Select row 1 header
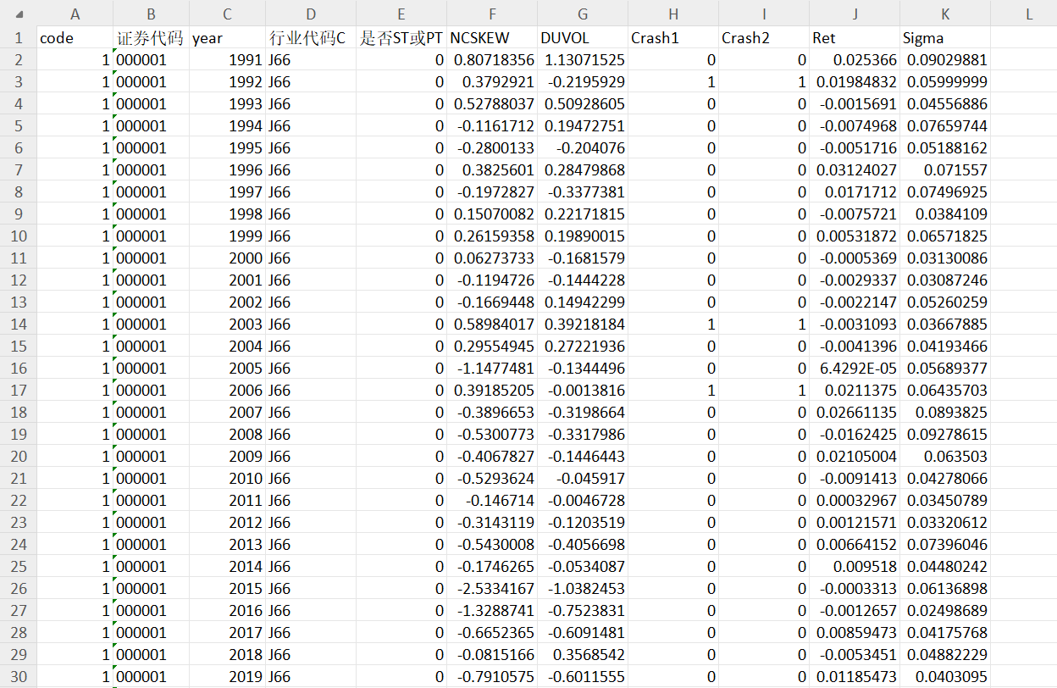The image size is (1057, 688). pyautogui.click(x=18, y=38)
